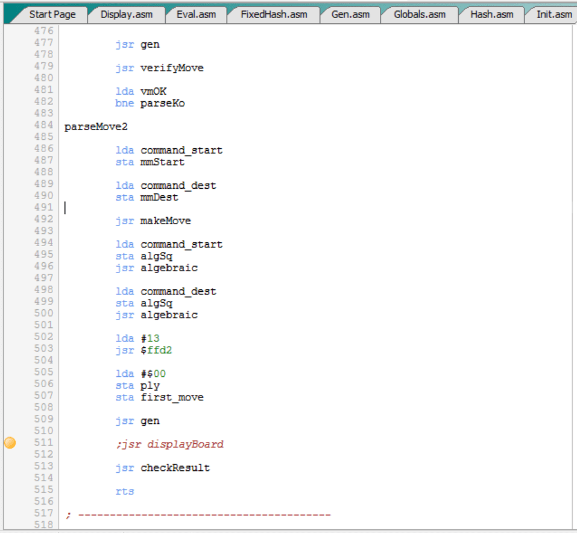Switch to the FixedHash.asm tab
The image size is (577, 533).
pyautogui.click(x=273, y=14)
